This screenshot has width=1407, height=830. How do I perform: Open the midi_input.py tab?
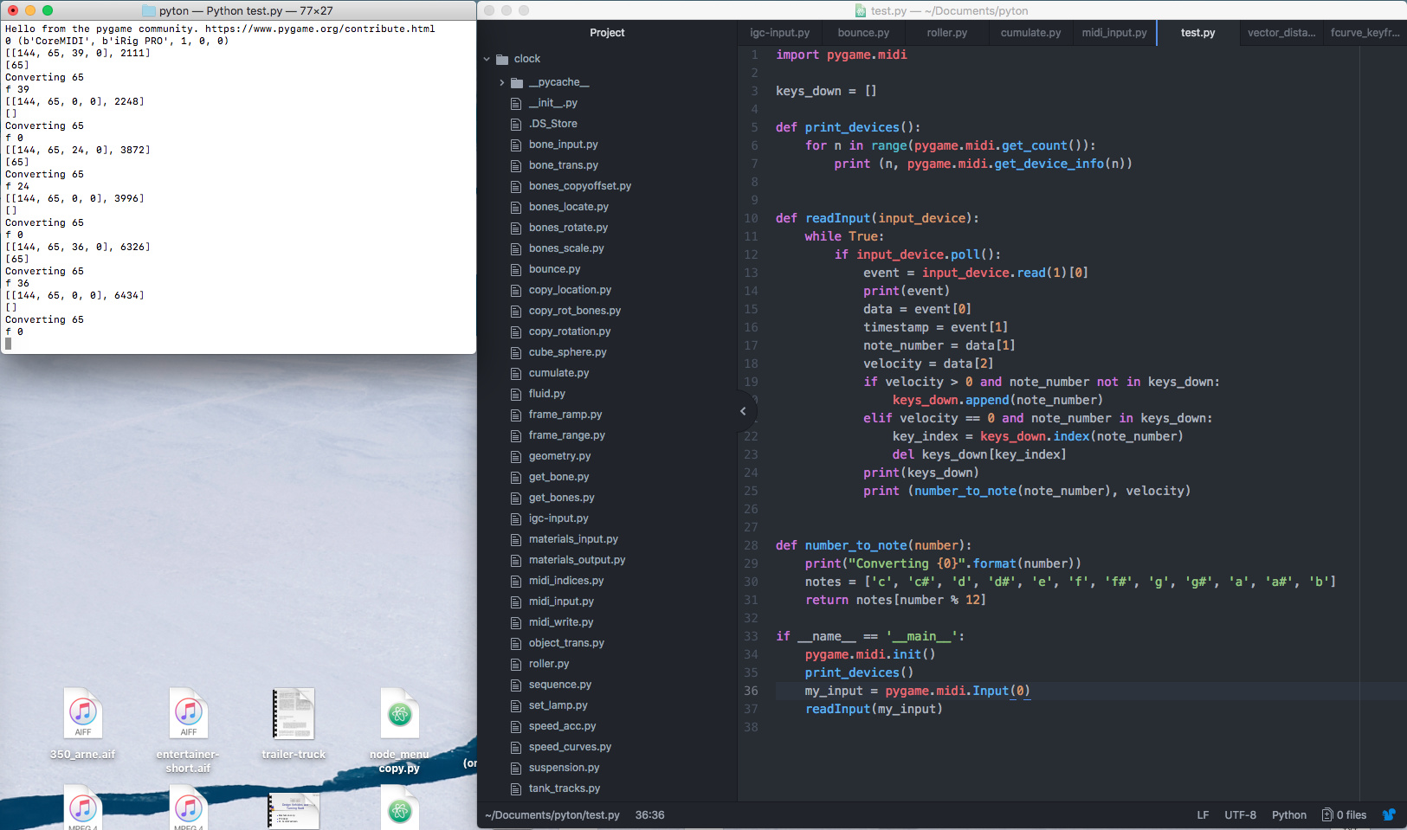pos(1113,32)
